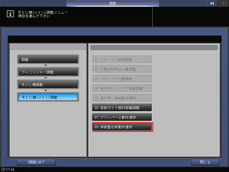Click the 17:16 time display

10,169
